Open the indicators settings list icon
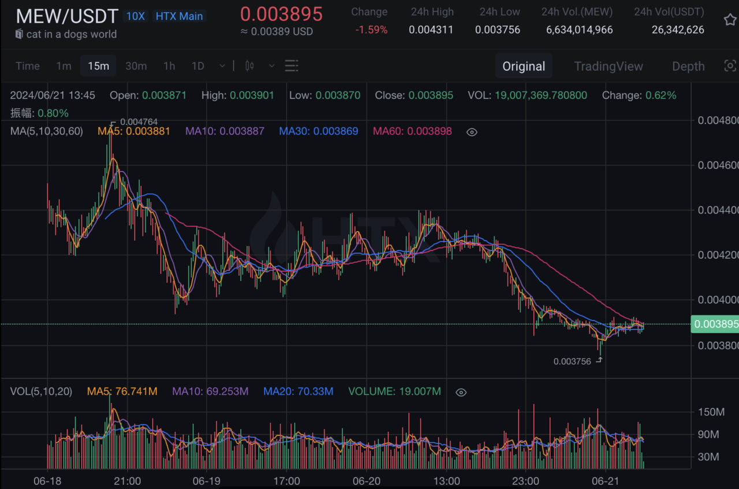 point(292,66)
